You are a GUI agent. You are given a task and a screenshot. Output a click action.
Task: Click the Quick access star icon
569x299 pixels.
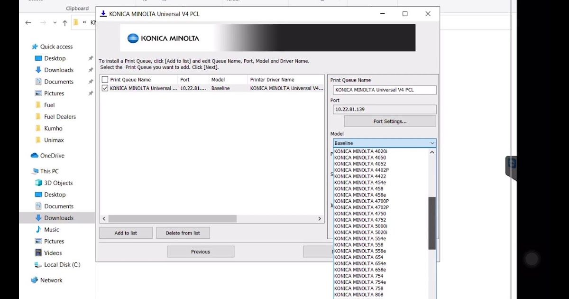[x=35, y=47]
